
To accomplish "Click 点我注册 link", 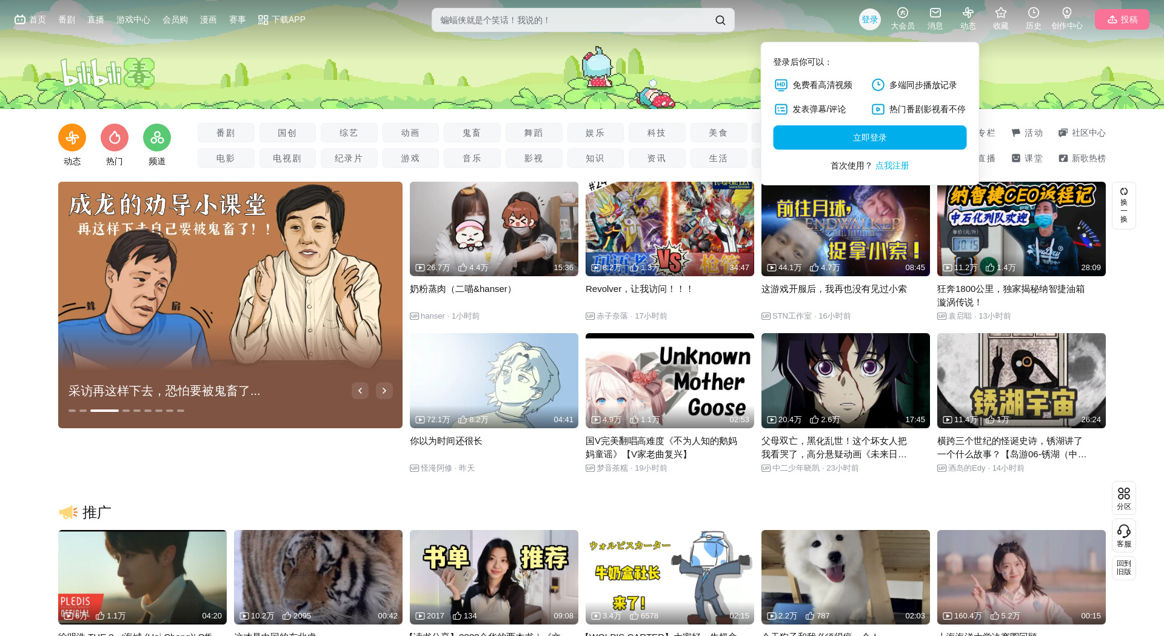I will coord(892,165).
